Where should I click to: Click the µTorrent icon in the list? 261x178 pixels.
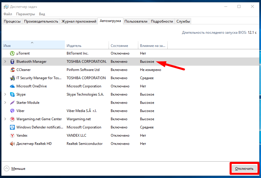click(x=12, y=53)
